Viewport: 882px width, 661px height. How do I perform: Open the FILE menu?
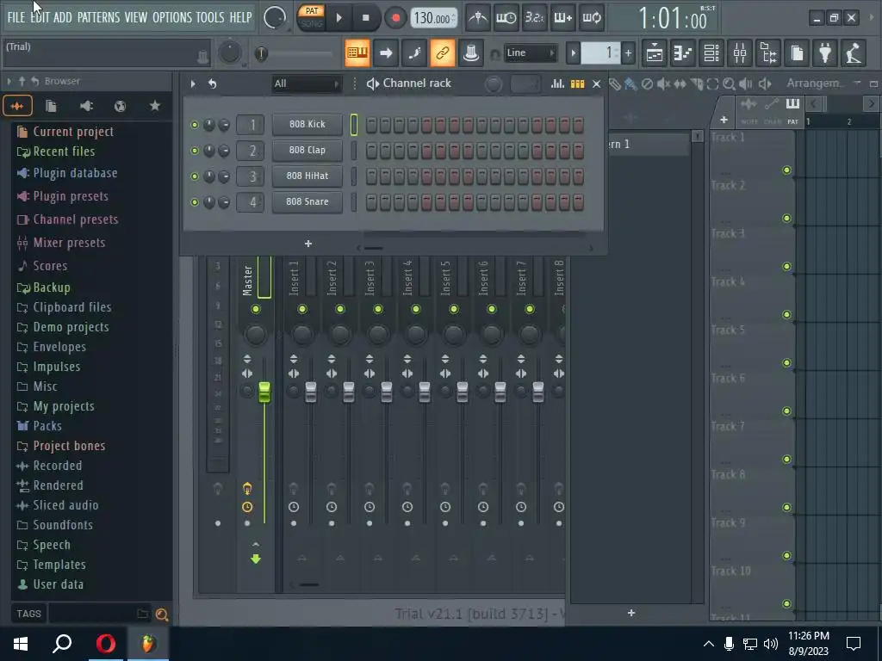click(16, 17)
